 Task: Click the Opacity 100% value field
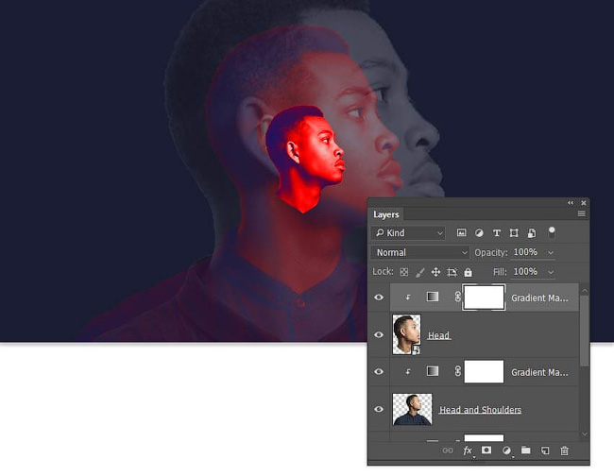pos(526,252)
